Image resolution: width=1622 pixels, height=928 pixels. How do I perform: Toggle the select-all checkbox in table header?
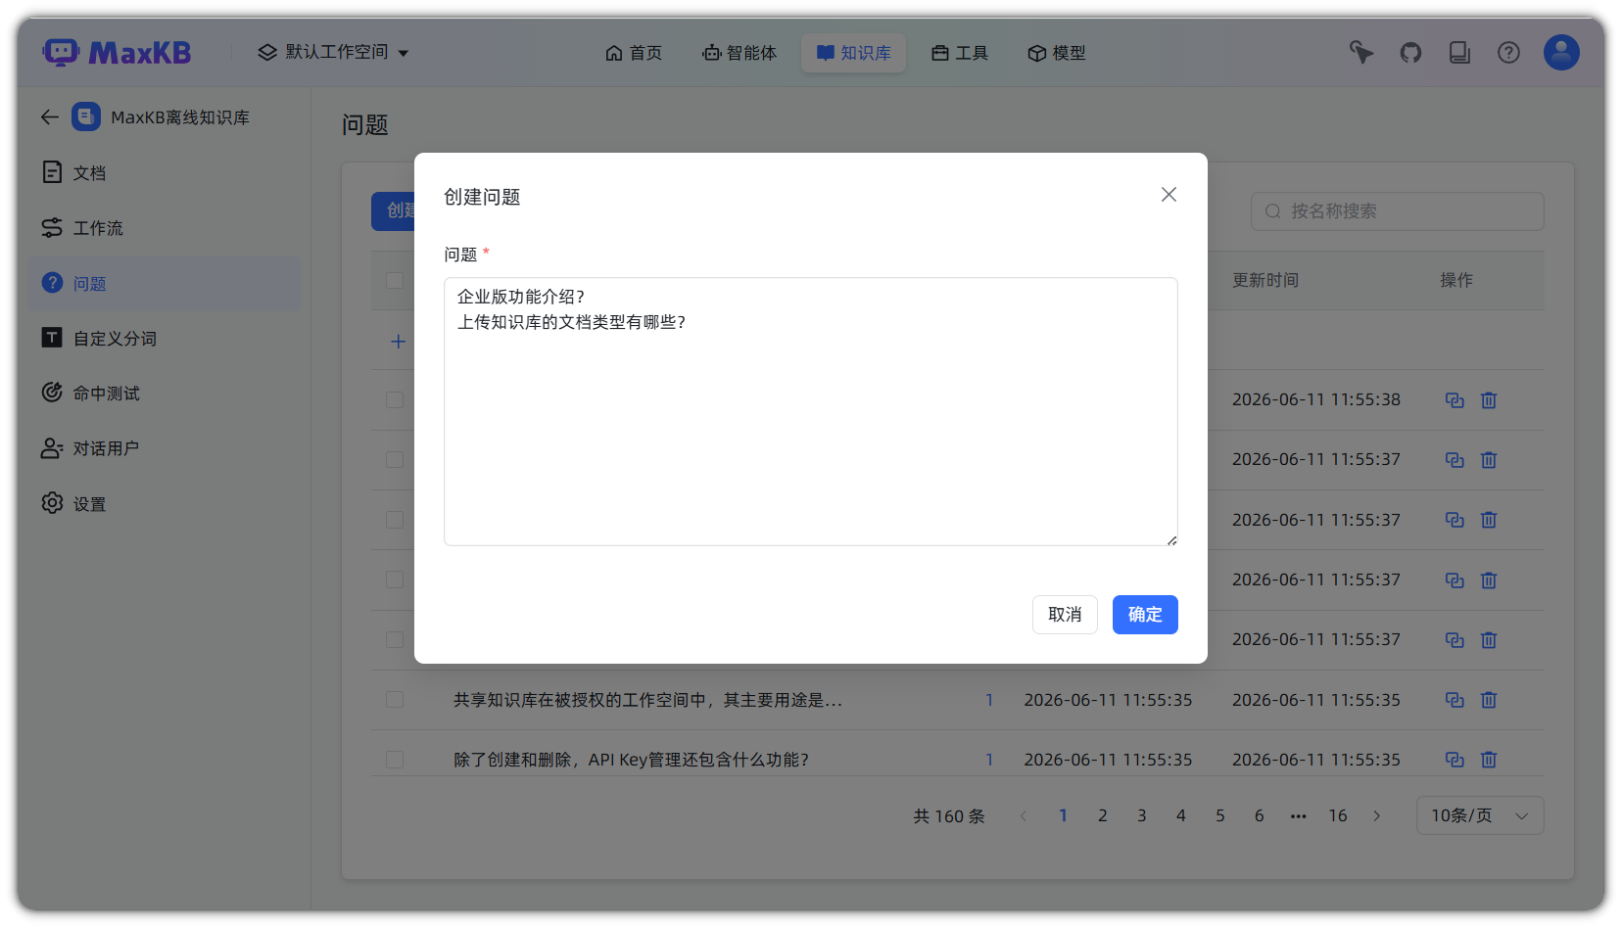coord(395,281)
